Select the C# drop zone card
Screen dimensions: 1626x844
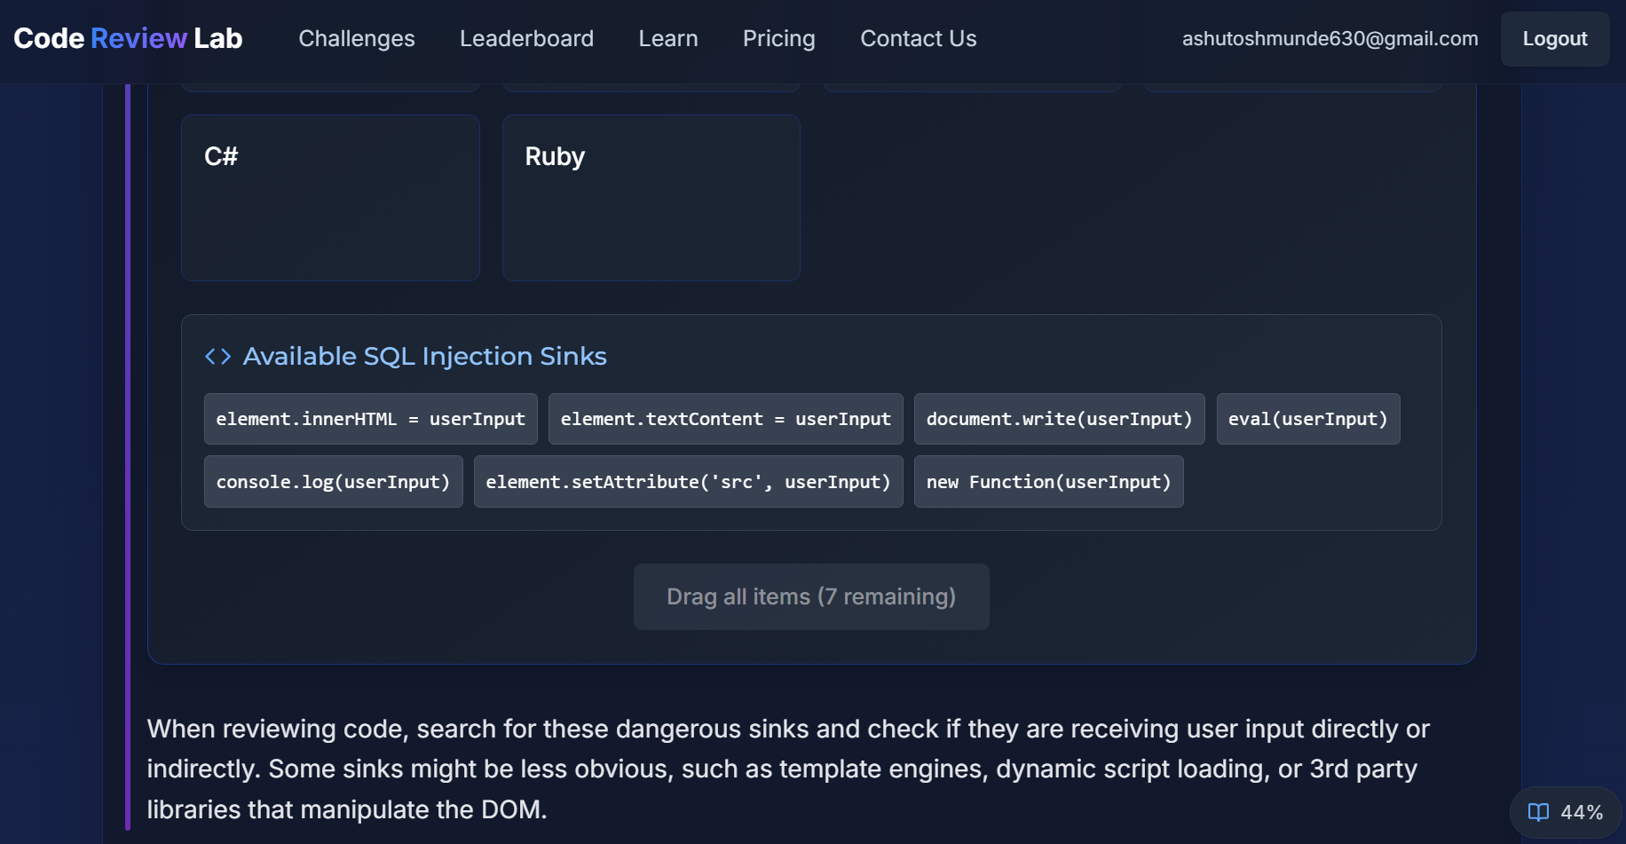[x=330, y=198]
